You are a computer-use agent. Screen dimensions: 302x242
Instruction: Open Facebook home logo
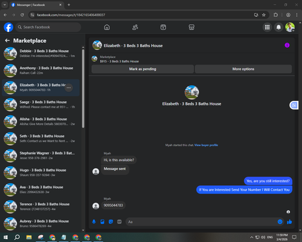(x=8, y=27)
